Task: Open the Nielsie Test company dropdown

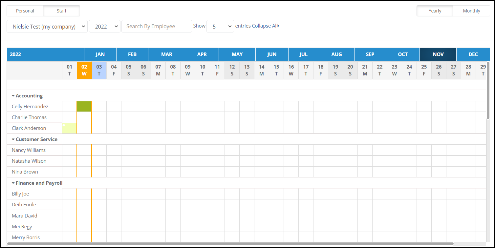Action: click(47, 27)
